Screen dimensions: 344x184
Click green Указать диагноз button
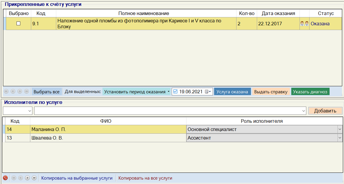point(310,92)
